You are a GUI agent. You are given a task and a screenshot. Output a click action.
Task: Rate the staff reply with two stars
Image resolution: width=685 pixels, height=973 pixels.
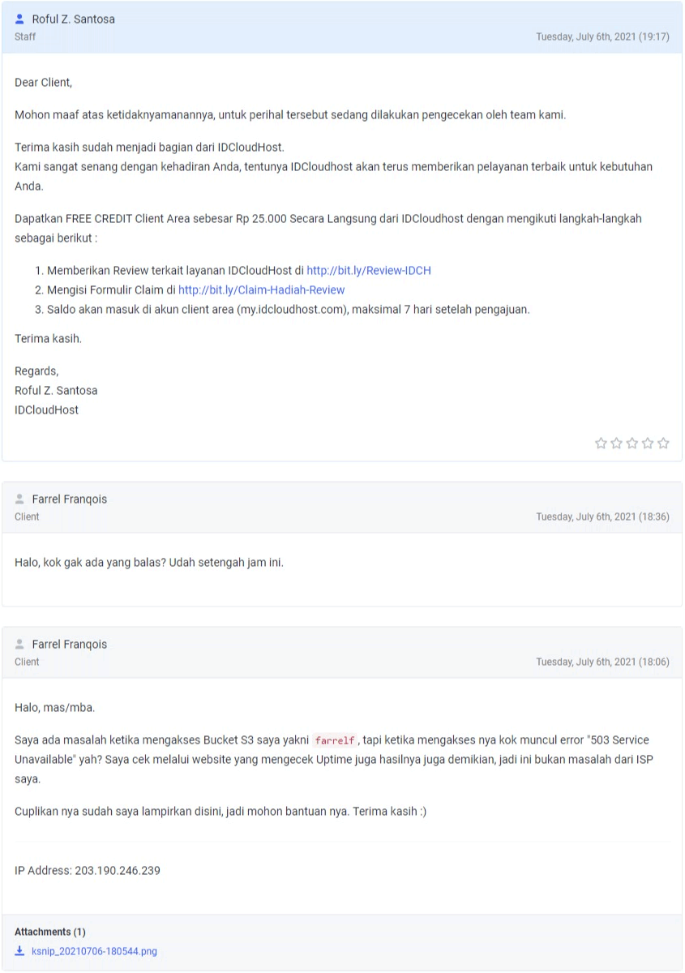pyautogui.click(x=616, y=443)
